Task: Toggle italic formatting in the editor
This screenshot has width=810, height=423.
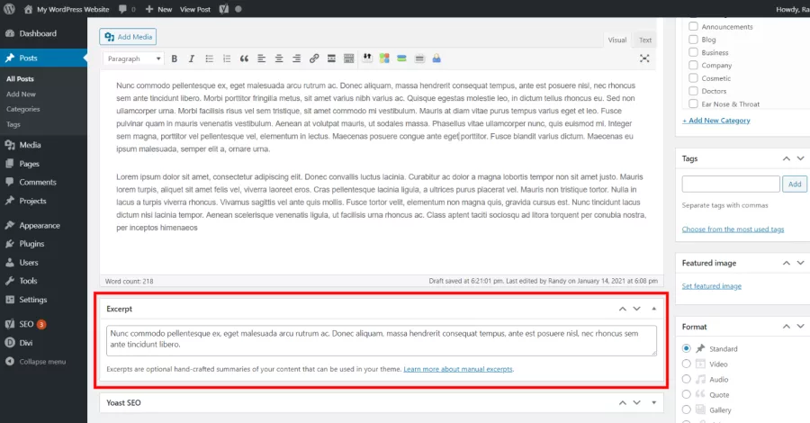Action: 192,58
